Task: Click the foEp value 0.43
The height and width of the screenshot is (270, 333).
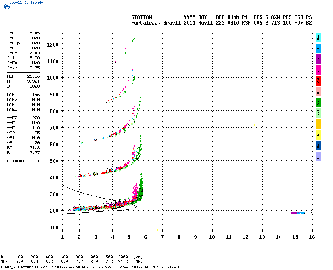Action: click(35, 53)
